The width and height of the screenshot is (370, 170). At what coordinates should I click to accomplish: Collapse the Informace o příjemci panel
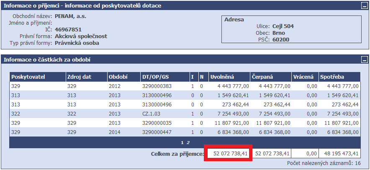tap(363, 6)
